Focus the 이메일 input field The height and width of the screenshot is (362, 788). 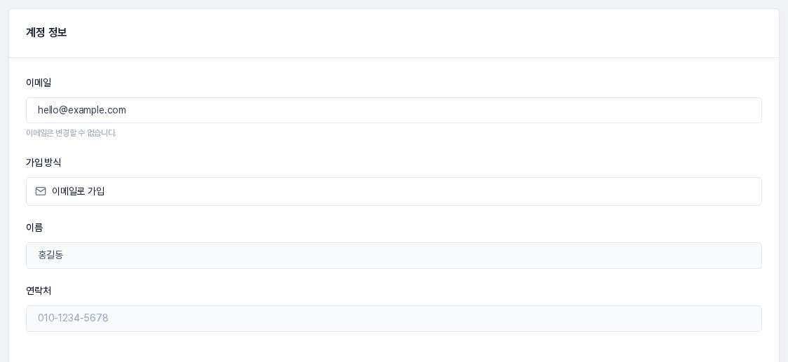[394, 111]
